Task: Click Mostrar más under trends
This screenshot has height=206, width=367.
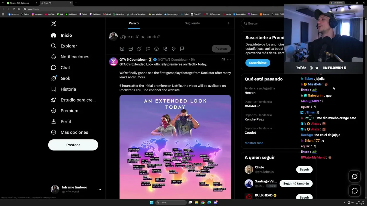Action: coord(254,143)
